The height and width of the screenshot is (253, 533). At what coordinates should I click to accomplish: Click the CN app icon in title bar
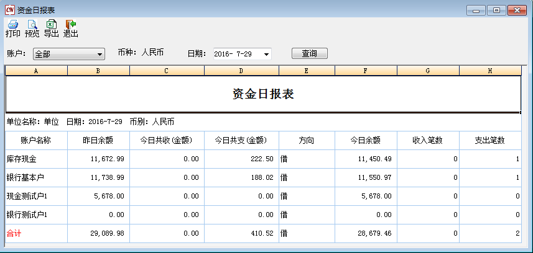[9, 10]
